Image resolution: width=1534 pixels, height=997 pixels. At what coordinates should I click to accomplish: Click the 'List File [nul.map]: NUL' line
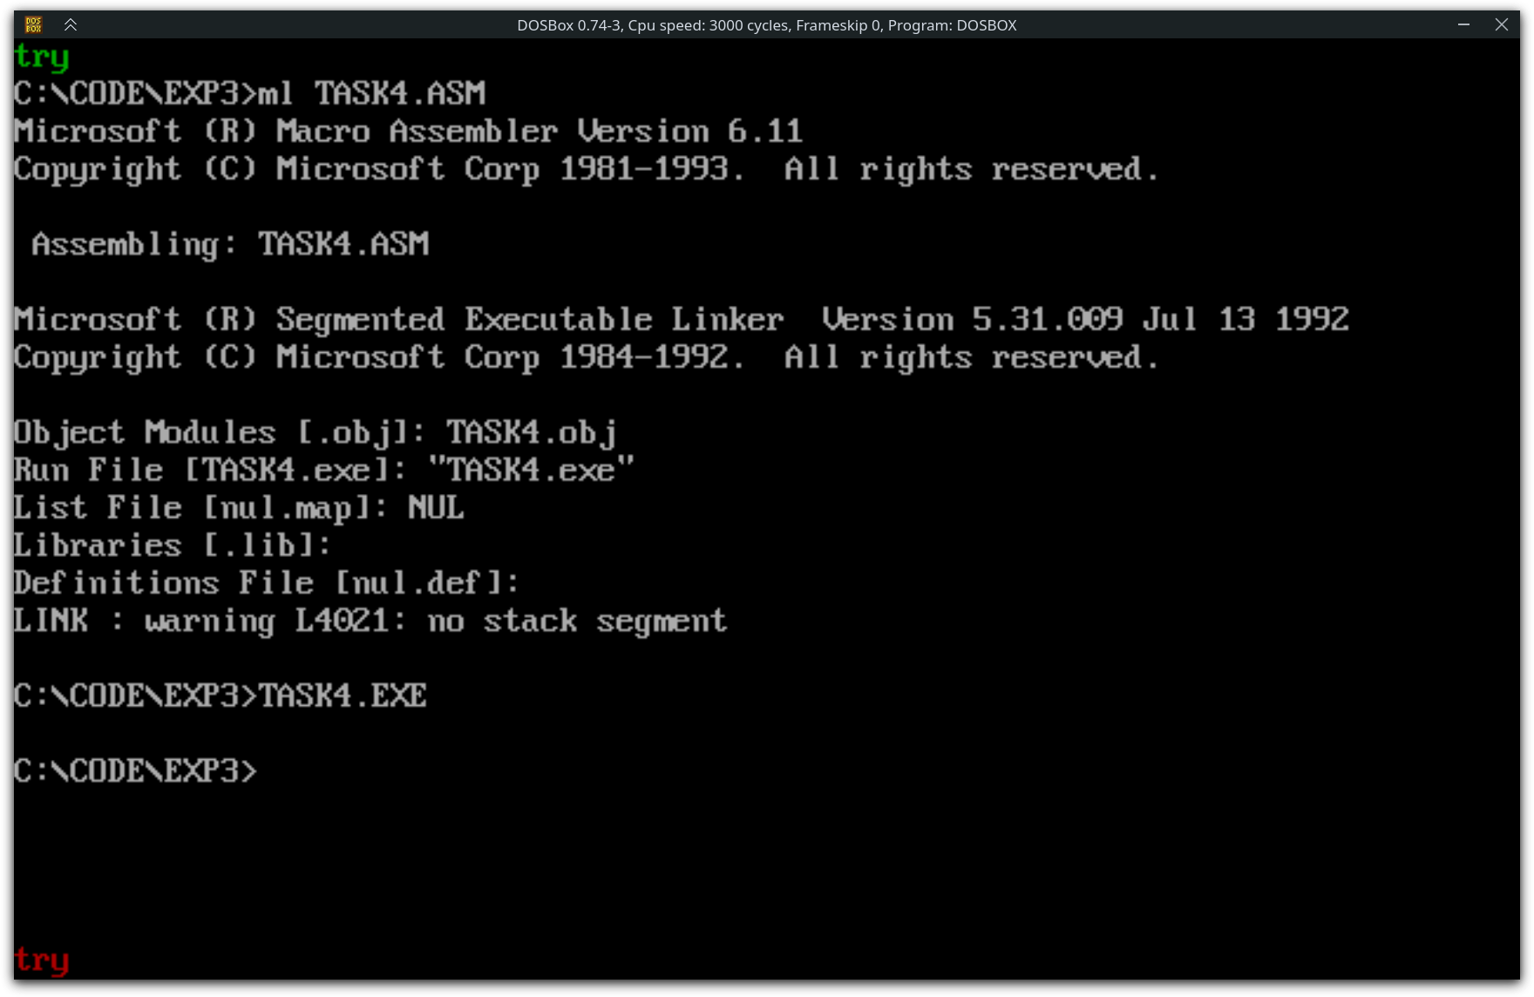[x=239, y=508]
